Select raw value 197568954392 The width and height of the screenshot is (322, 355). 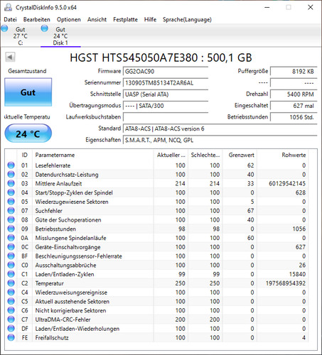[x=286, y=283]
